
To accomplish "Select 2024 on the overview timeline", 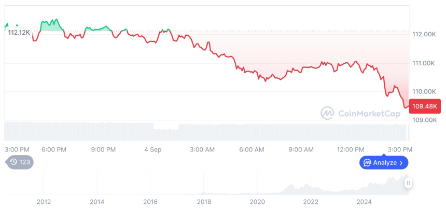I will coord(364,201).
